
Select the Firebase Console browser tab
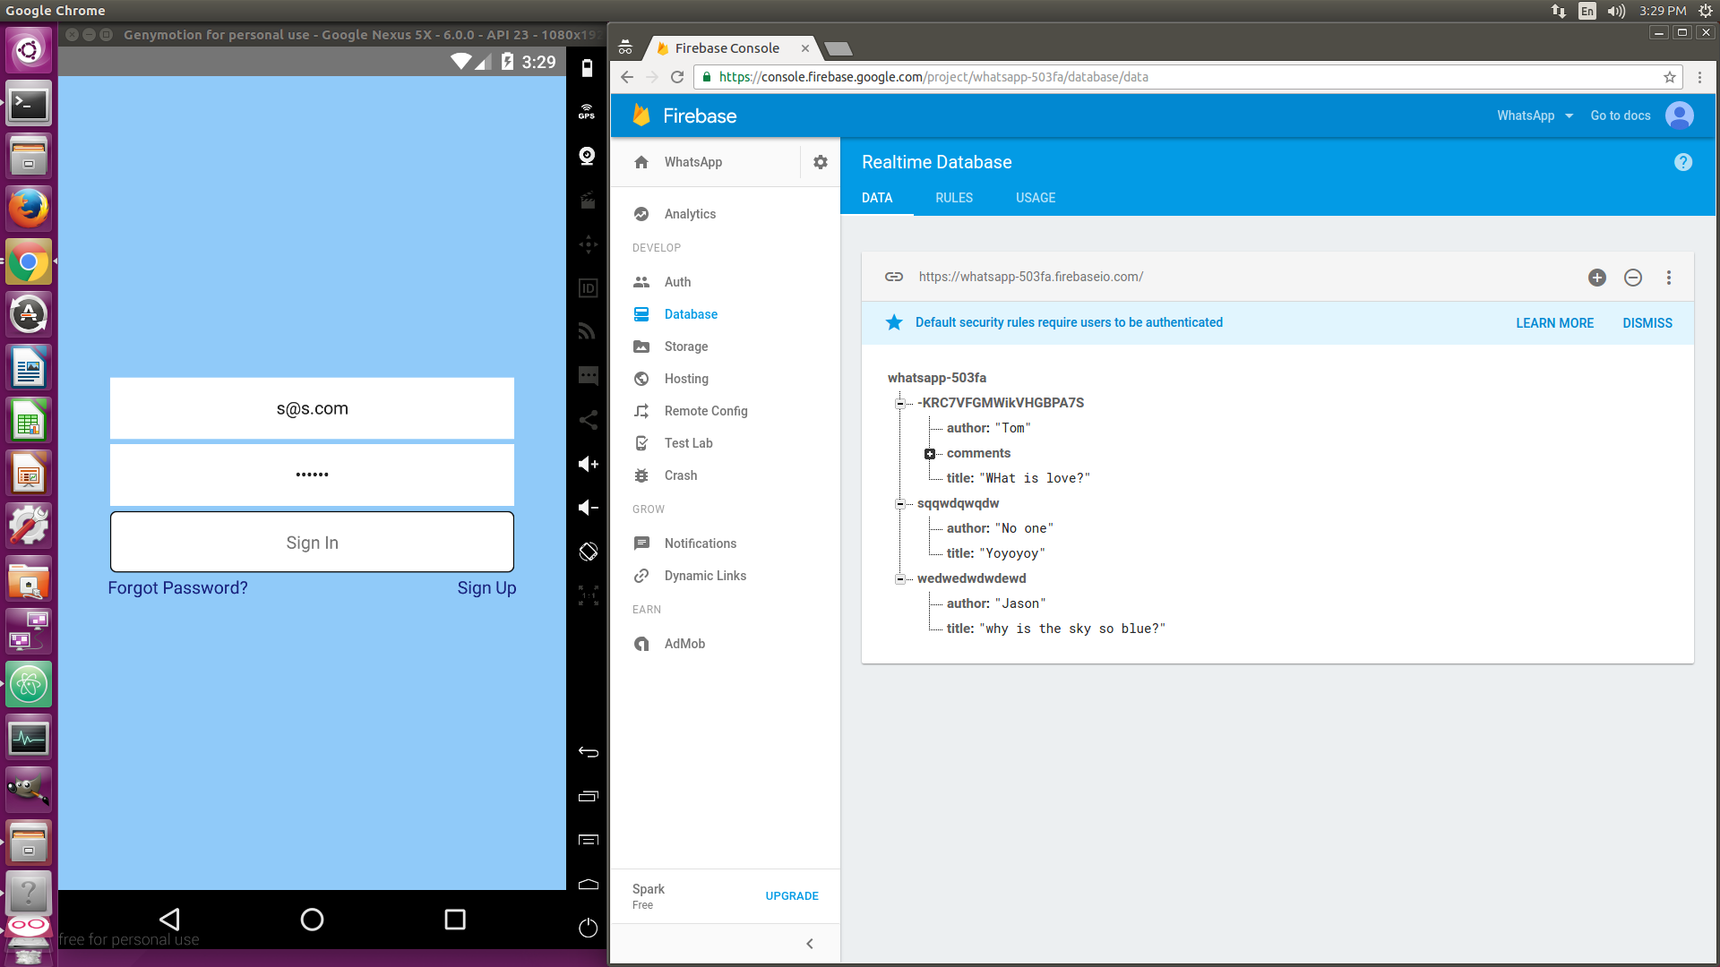[727, 48]
